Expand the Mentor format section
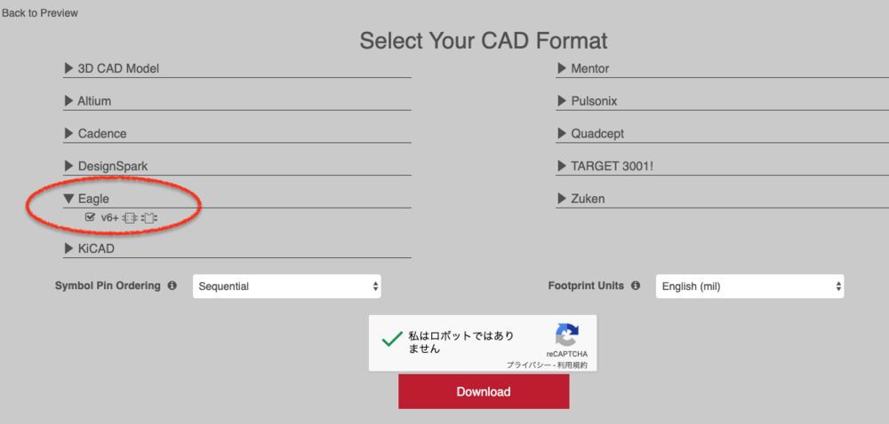The width and height of the screenshot is (889, 424). coord(722,68)
